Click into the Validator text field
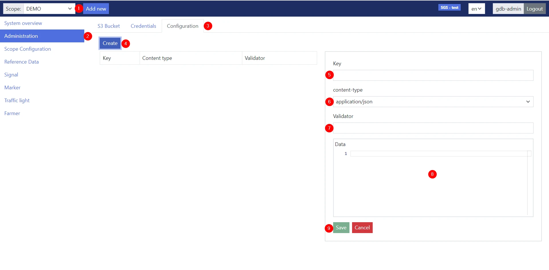 pyautogui.click(x=433, y=128)
